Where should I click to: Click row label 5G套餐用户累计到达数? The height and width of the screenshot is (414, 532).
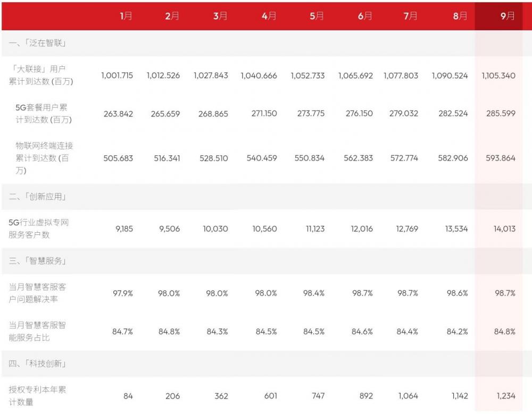[x=44, y=114]
